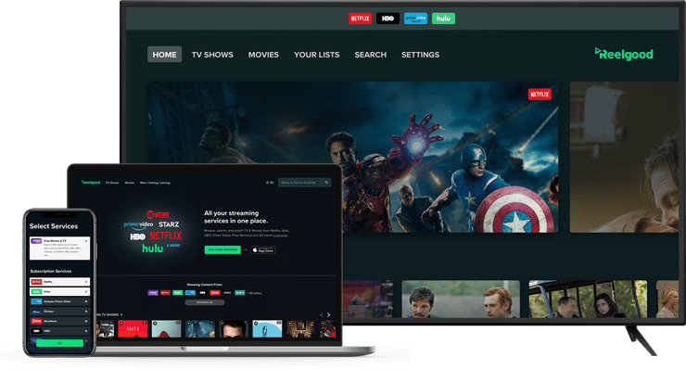The height and width of the screenshot is (370, 686).
Task: Click the purple Free chip under Showing Content From
Action: click(153, 292)
